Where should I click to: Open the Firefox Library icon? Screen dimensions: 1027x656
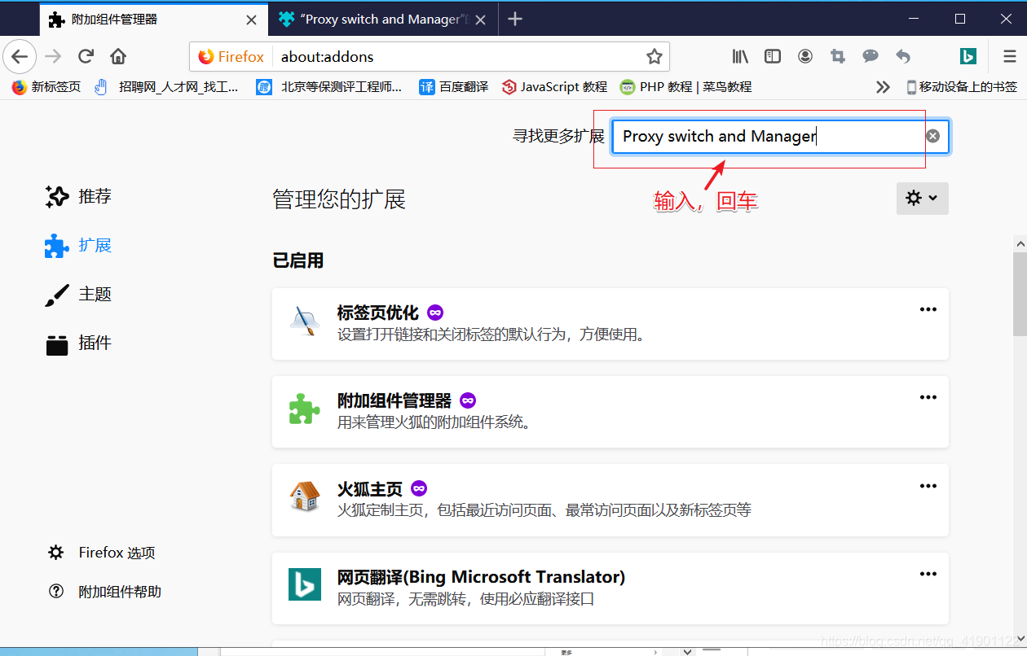tap(740, 56)
